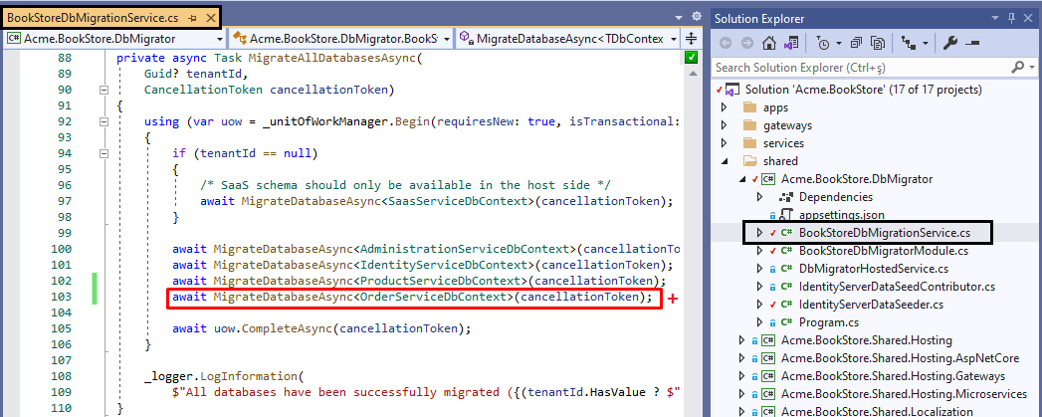Expand the gateways folder

[724, 125]
